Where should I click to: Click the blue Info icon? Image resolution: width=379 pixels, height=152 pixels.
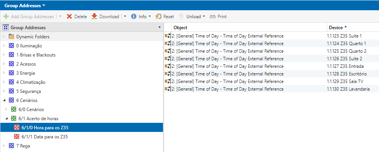click(x=134, y=17)
